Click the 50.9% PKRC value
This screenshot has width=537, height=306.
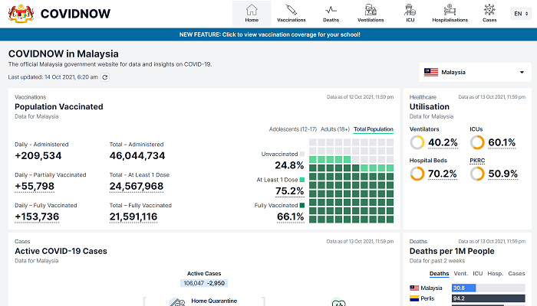[x=502, y=174]
